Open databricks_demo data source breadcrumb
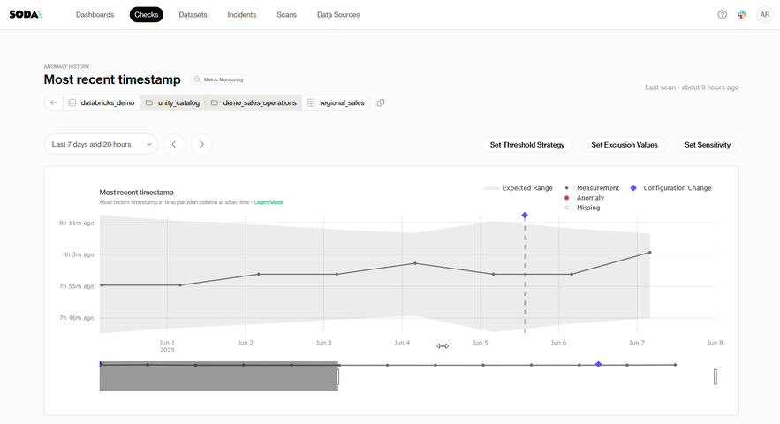The height and width of the screenshot is (424, 780). (x=102, y=102)
